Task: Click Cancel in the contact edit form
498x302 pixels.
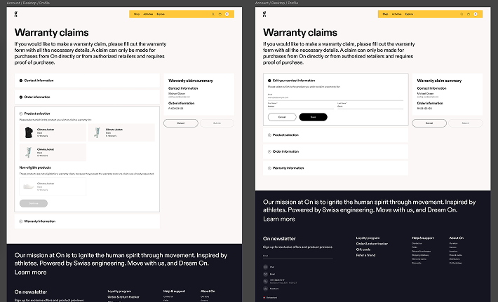Action: 282,117
